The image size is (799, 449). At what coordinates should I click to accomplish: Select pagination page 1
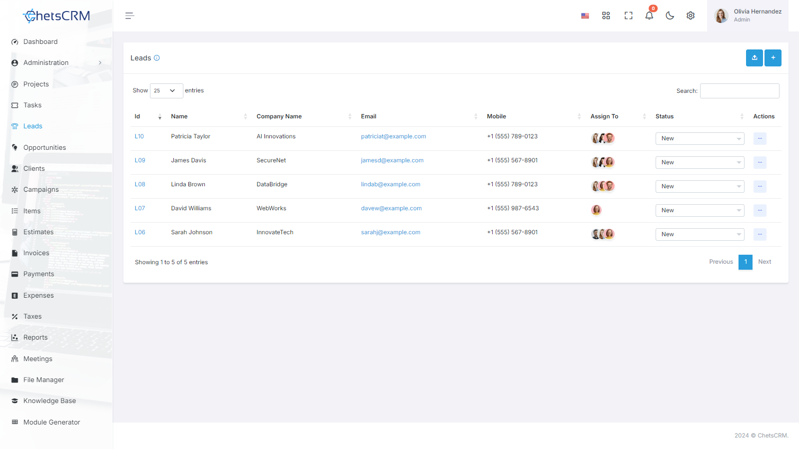pyautogui.click(x=746, y=262)
